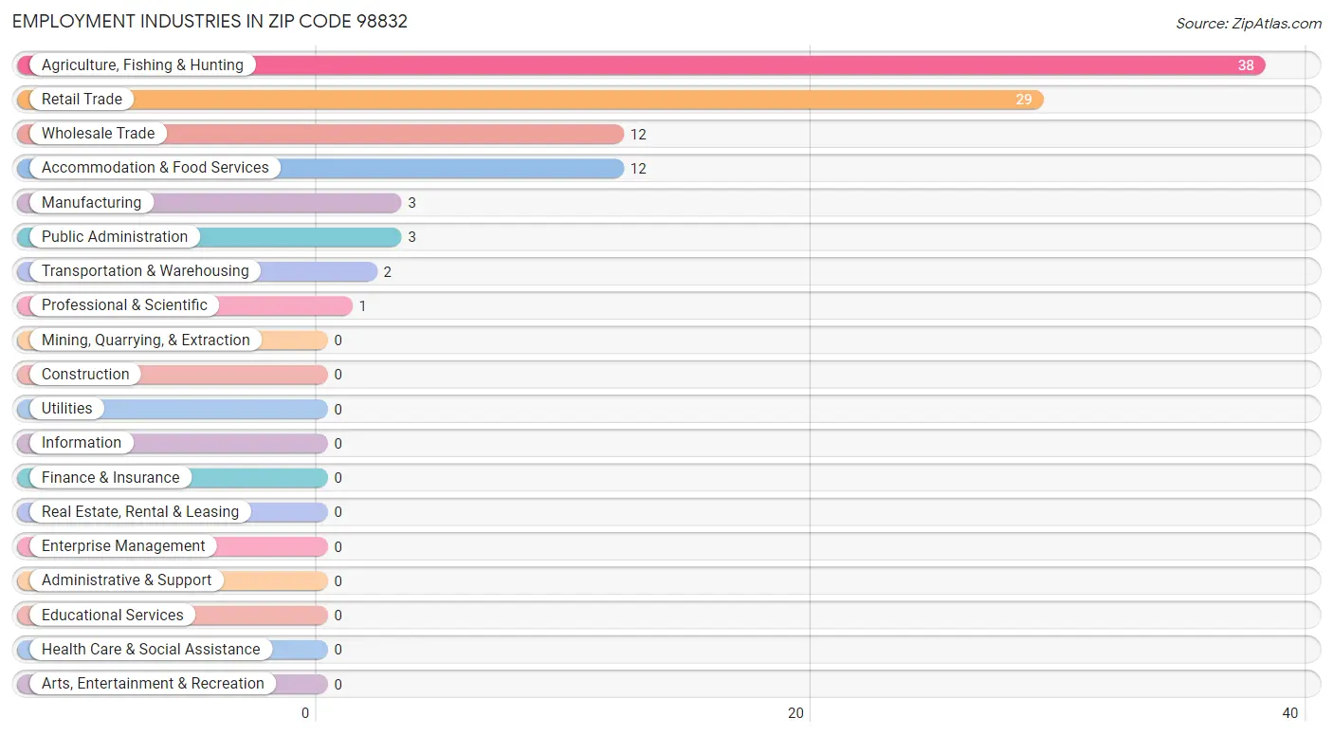Click the x-axis tick label 0
This screenshot has width=1333, height=736.
(306, 713)
